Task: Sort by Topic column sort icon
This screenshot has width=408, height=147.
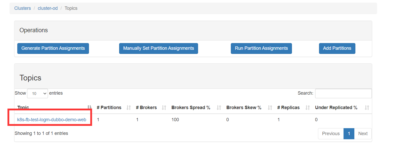Action: pos(89,107)
